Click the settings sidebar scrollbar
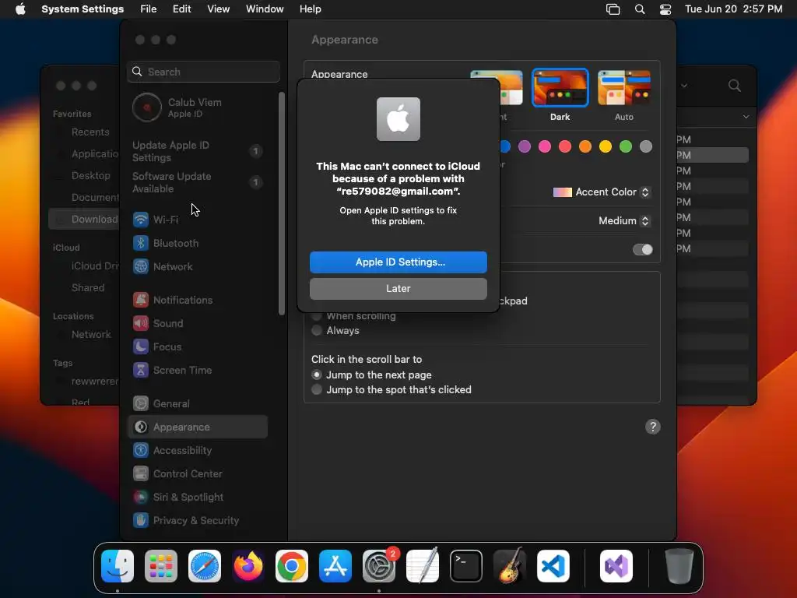The width and height of the screenshot is (797, 598). point(282,203)
